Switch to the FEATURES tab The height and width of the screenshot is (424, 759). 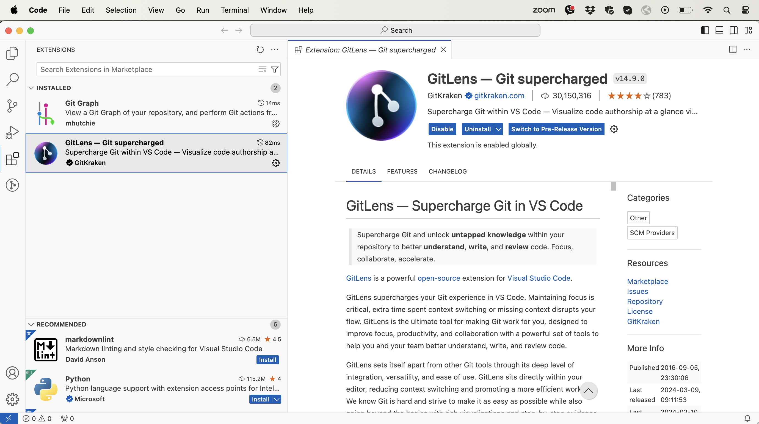pyautogui.click(x=402, y=172)
